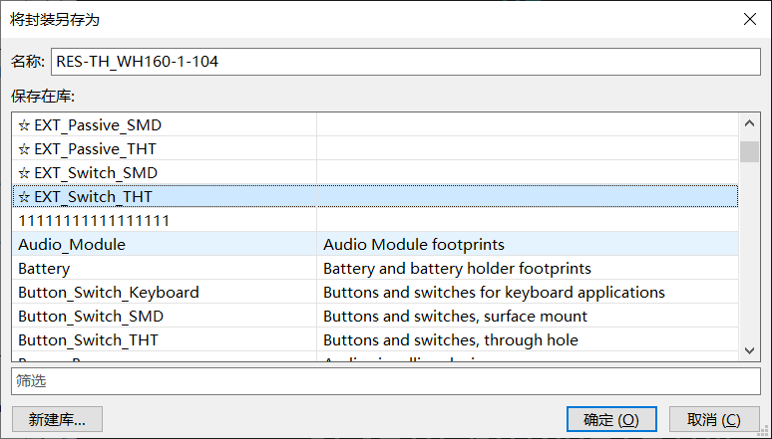Click the library list scrollbar thumb
The width and height of the screenshot is (772, 439).
[749, 151]
